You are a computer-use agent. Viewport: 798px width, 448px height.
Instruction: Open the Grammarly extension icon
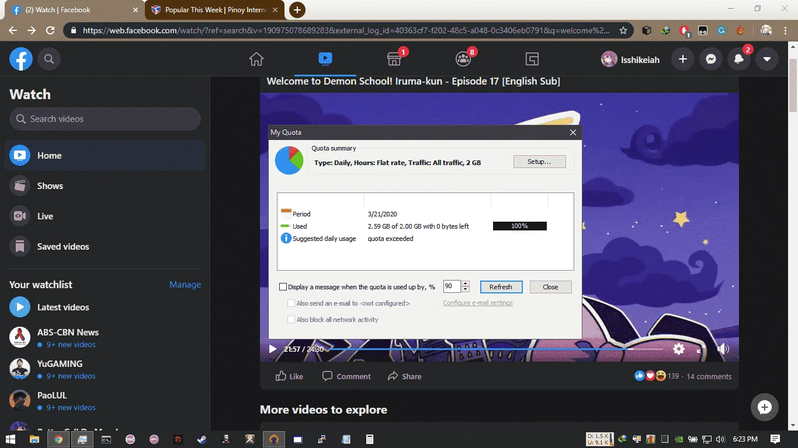pyautogui.click(x=721, y=30)
